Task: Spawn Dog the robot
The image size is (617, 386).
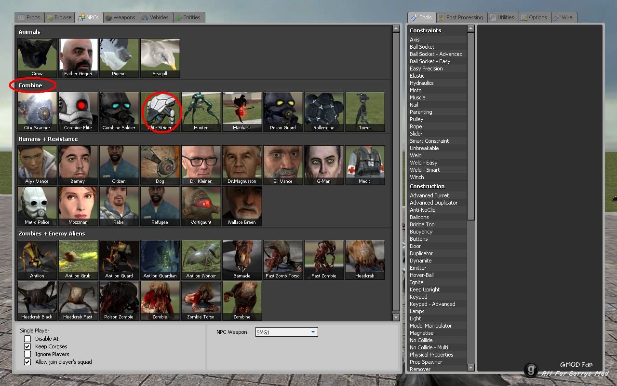Action: pyautogui.click(x=160, y=165)
